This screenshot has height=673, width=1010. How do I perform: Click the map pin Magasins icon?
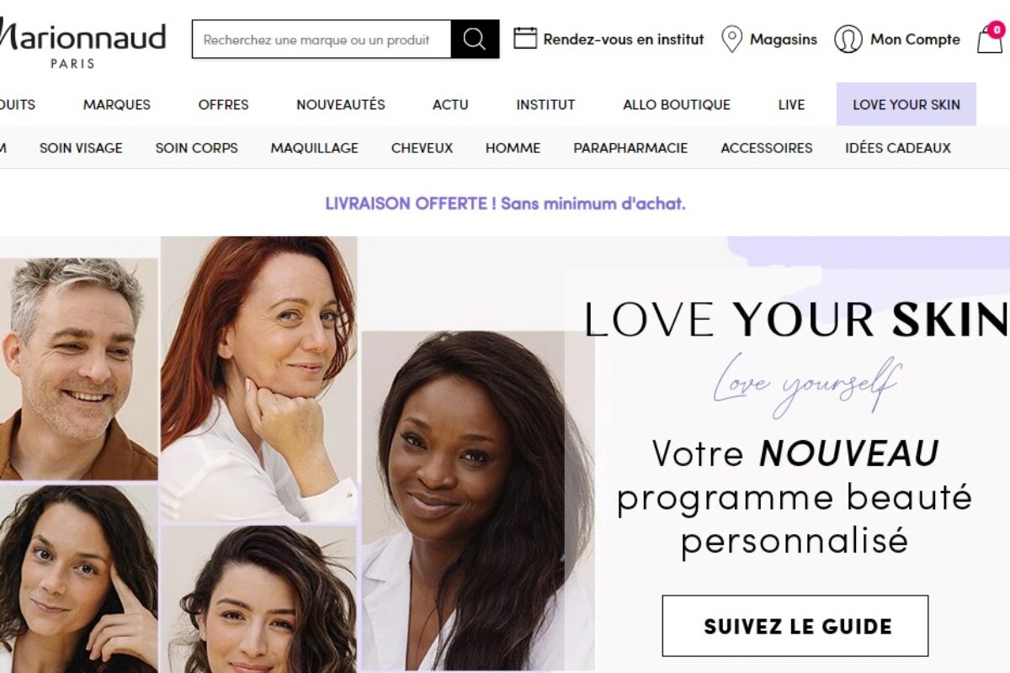[731, 39]
